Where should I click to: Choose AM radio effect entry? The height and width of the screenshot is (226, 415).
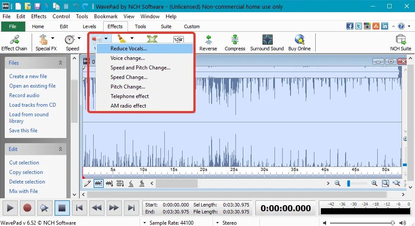tap(145, 105)
